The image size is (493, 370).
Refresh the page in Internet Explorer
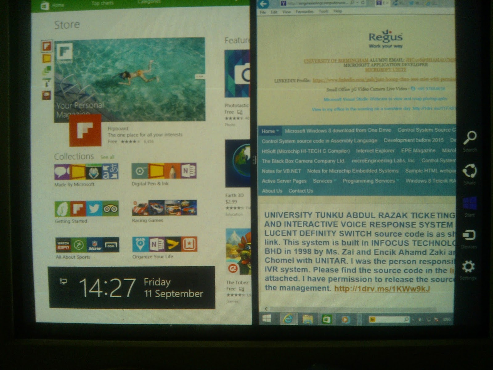(x=363, y=3)
